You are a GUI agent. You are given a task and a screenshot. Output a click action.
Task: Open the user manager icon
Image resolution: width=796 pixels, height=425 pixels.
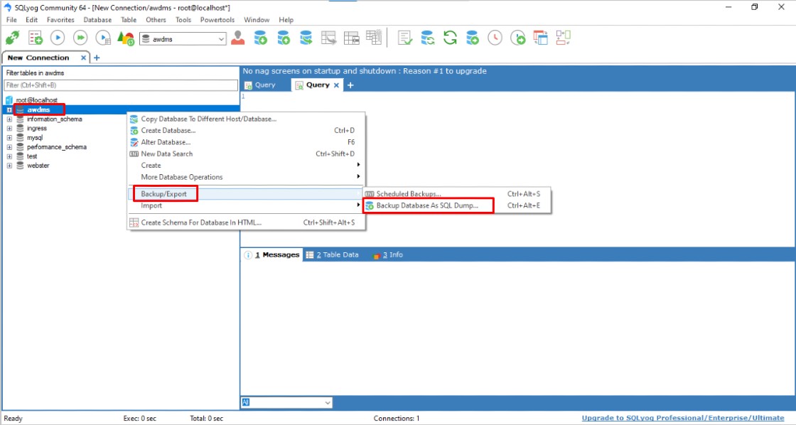tap(237, 38)
